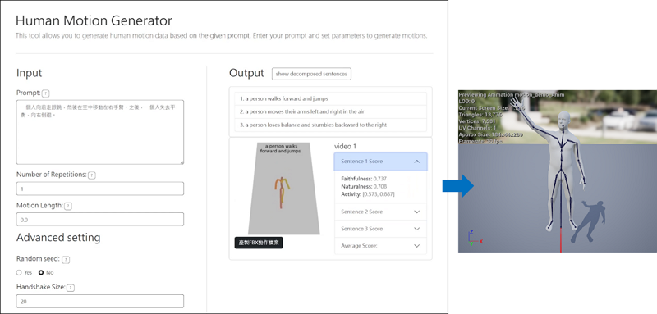Expand the Sentence 3 Score section

pos(380,229)
